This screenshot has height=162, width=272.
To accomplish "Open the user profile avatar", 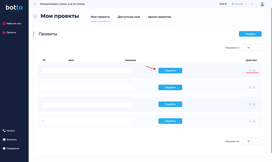I will point(262,4).
